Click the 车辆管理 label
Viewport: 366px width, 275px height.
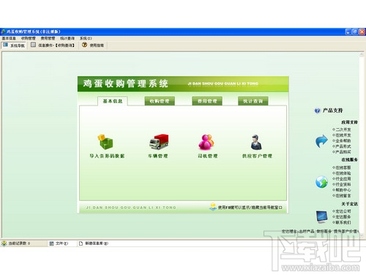point(158,156)
